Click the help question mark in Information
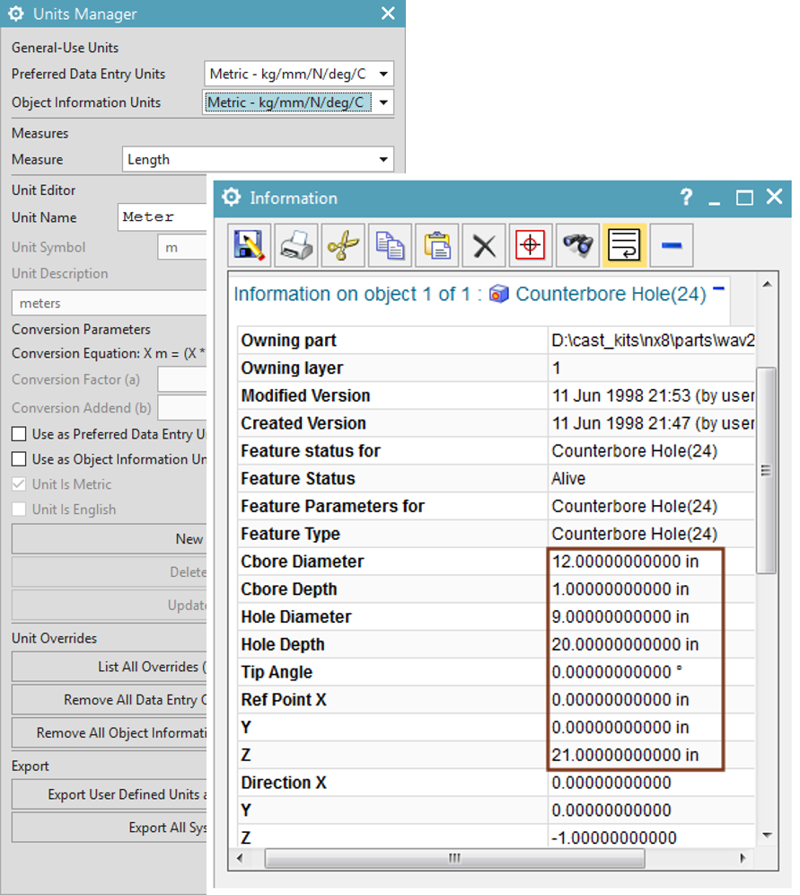Viewport: 800px width, 895px height. 686,198
